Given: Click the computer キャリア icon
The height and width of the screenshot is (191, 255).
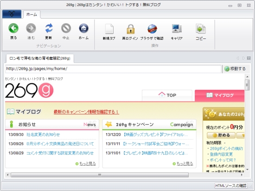Looking at the screenshot, I should click(177, 29).
